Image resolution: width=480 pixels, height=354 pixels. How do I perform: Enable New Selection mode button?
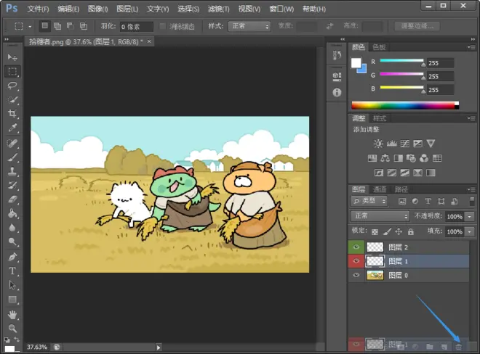pyautogui.click(x=44, y=26)
